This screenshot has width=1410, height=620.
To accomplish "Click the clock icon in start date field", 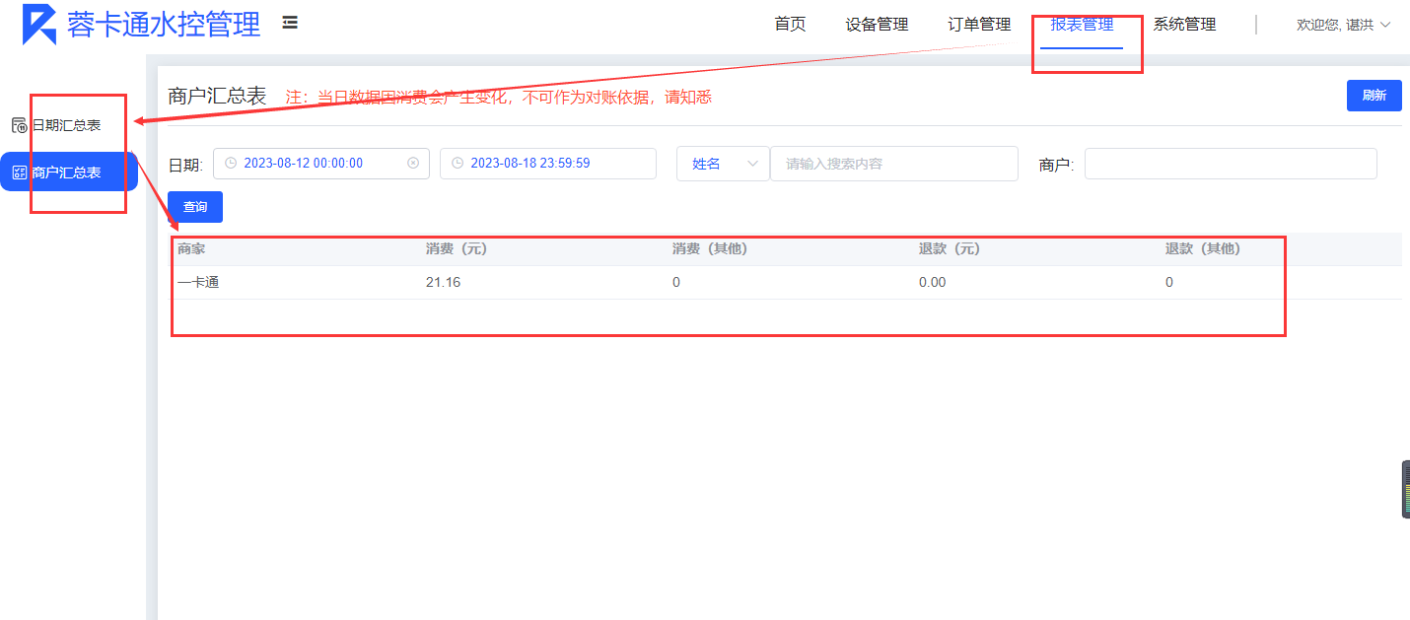I will pos(231,164).
